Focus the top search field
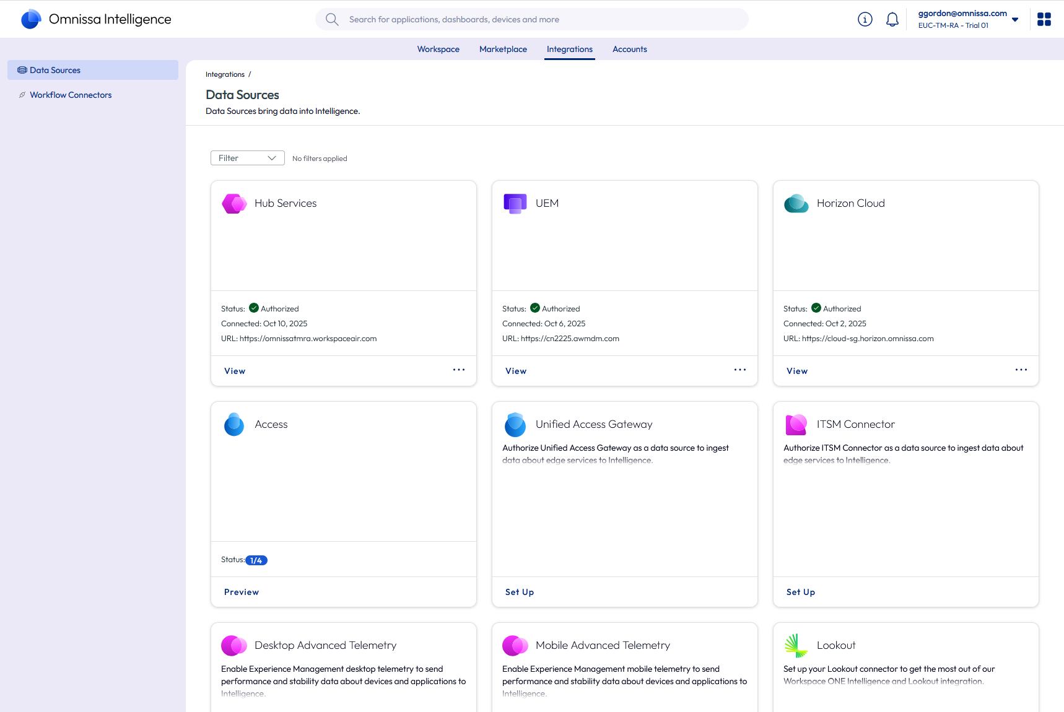The width and height of the screenshot is (1064, 712). pos(531,20)
